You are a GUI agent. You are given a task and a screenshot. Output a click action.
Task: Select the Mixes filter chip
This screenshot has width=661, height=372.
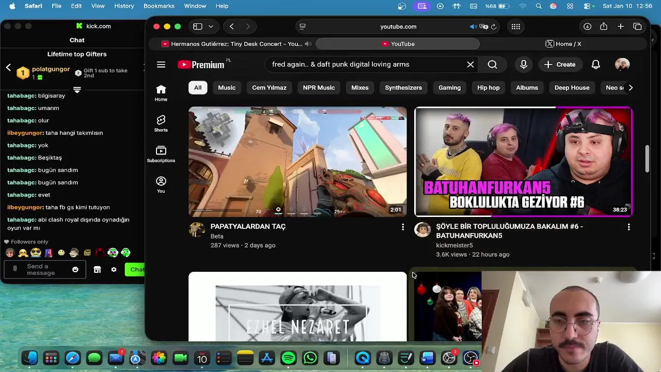[x=360, y=88]
